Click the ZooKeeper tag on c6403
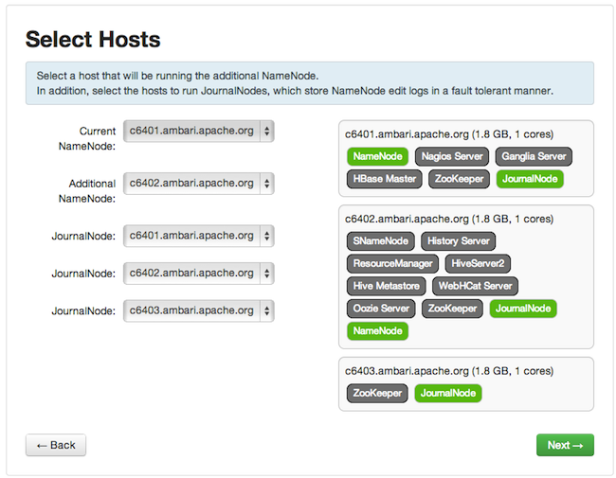Screen dimensions: 616x478 377,393
